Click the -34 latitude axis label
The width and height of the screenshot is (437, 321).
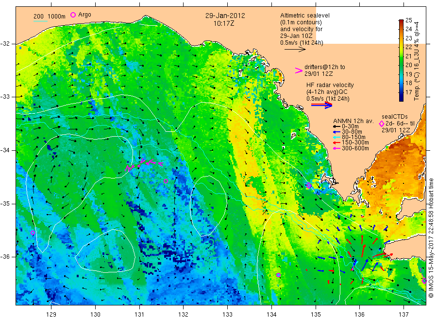(x=5, y=150)
